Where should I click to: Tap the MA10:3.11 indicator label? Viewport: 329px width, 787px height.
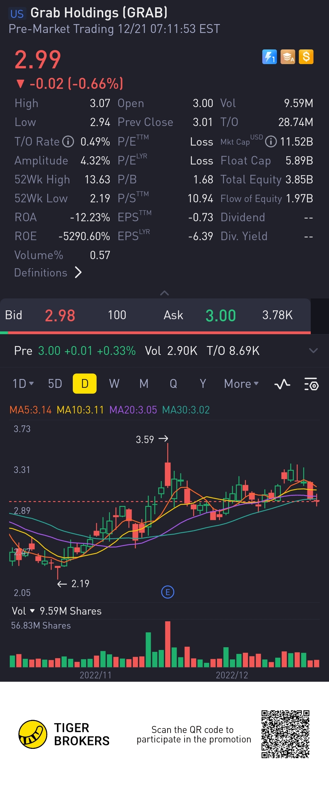pos(80,410)
